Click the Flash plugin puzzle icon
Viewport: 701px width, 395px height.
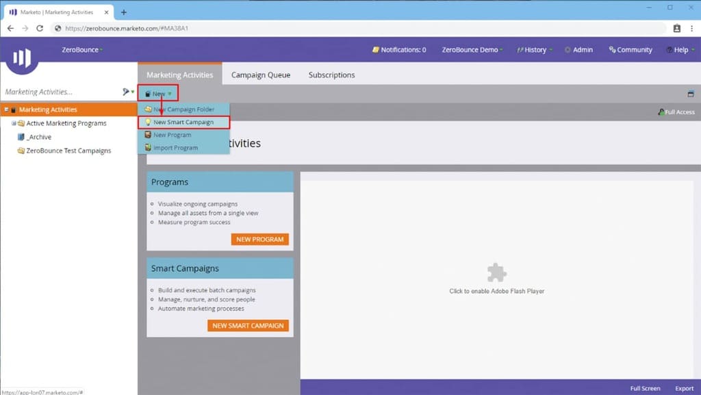(496, 272)
